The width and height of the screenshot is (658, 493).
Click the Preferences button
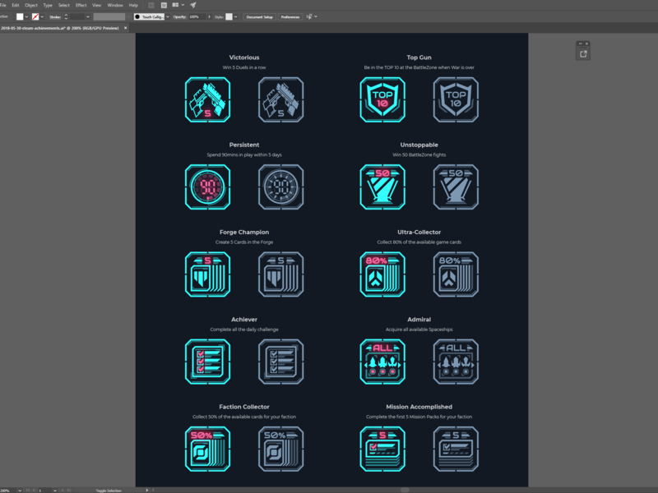click(290, 16)
